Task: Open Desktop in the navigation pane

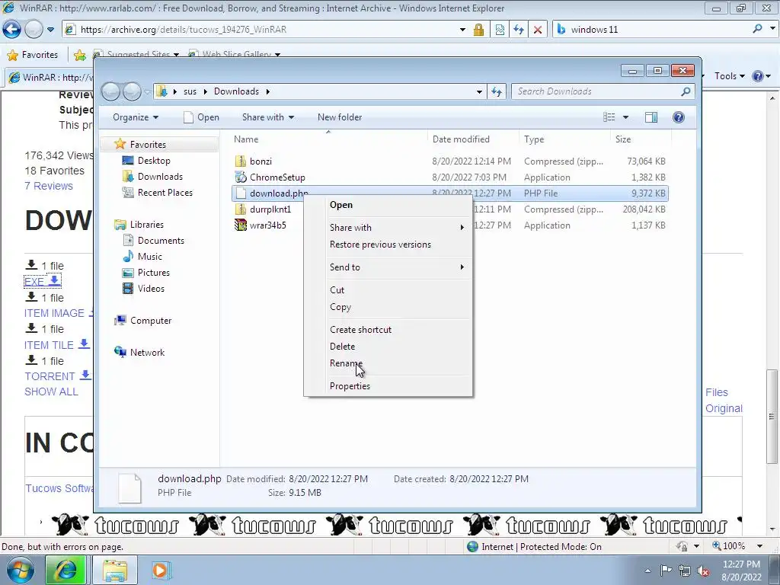Action: [154, 161]
